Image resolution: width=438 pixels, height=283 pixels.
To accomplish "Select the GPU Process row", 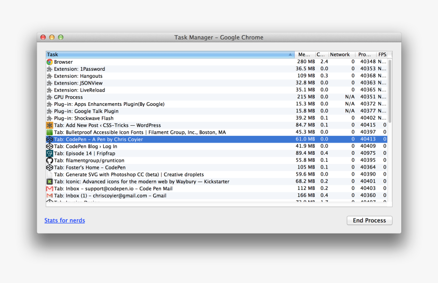I will pyautogui.click(x=216, y=97).
